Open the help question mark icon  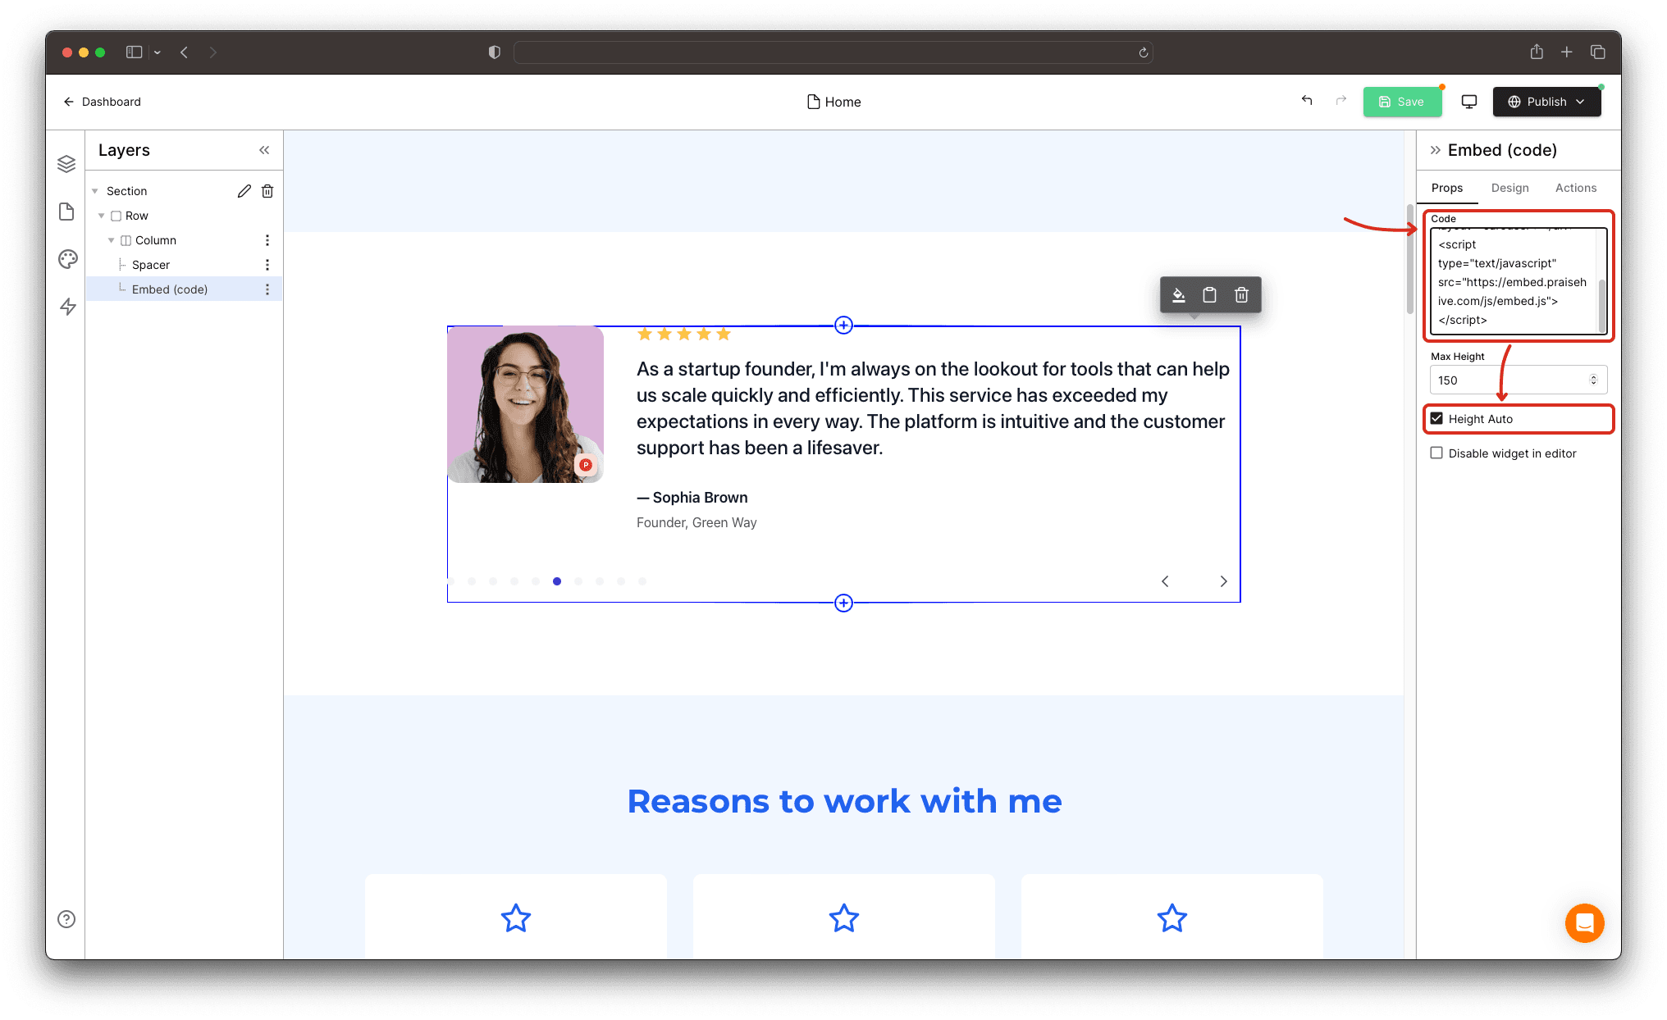click(66, 919)
